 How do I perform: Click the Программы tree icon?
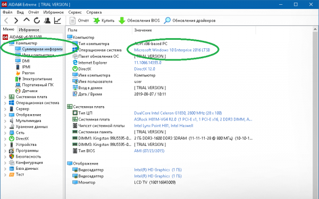(12, 151)
